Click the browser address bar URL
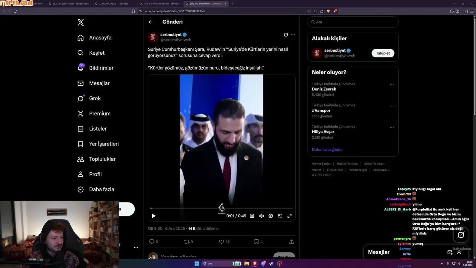 [174, 11]
